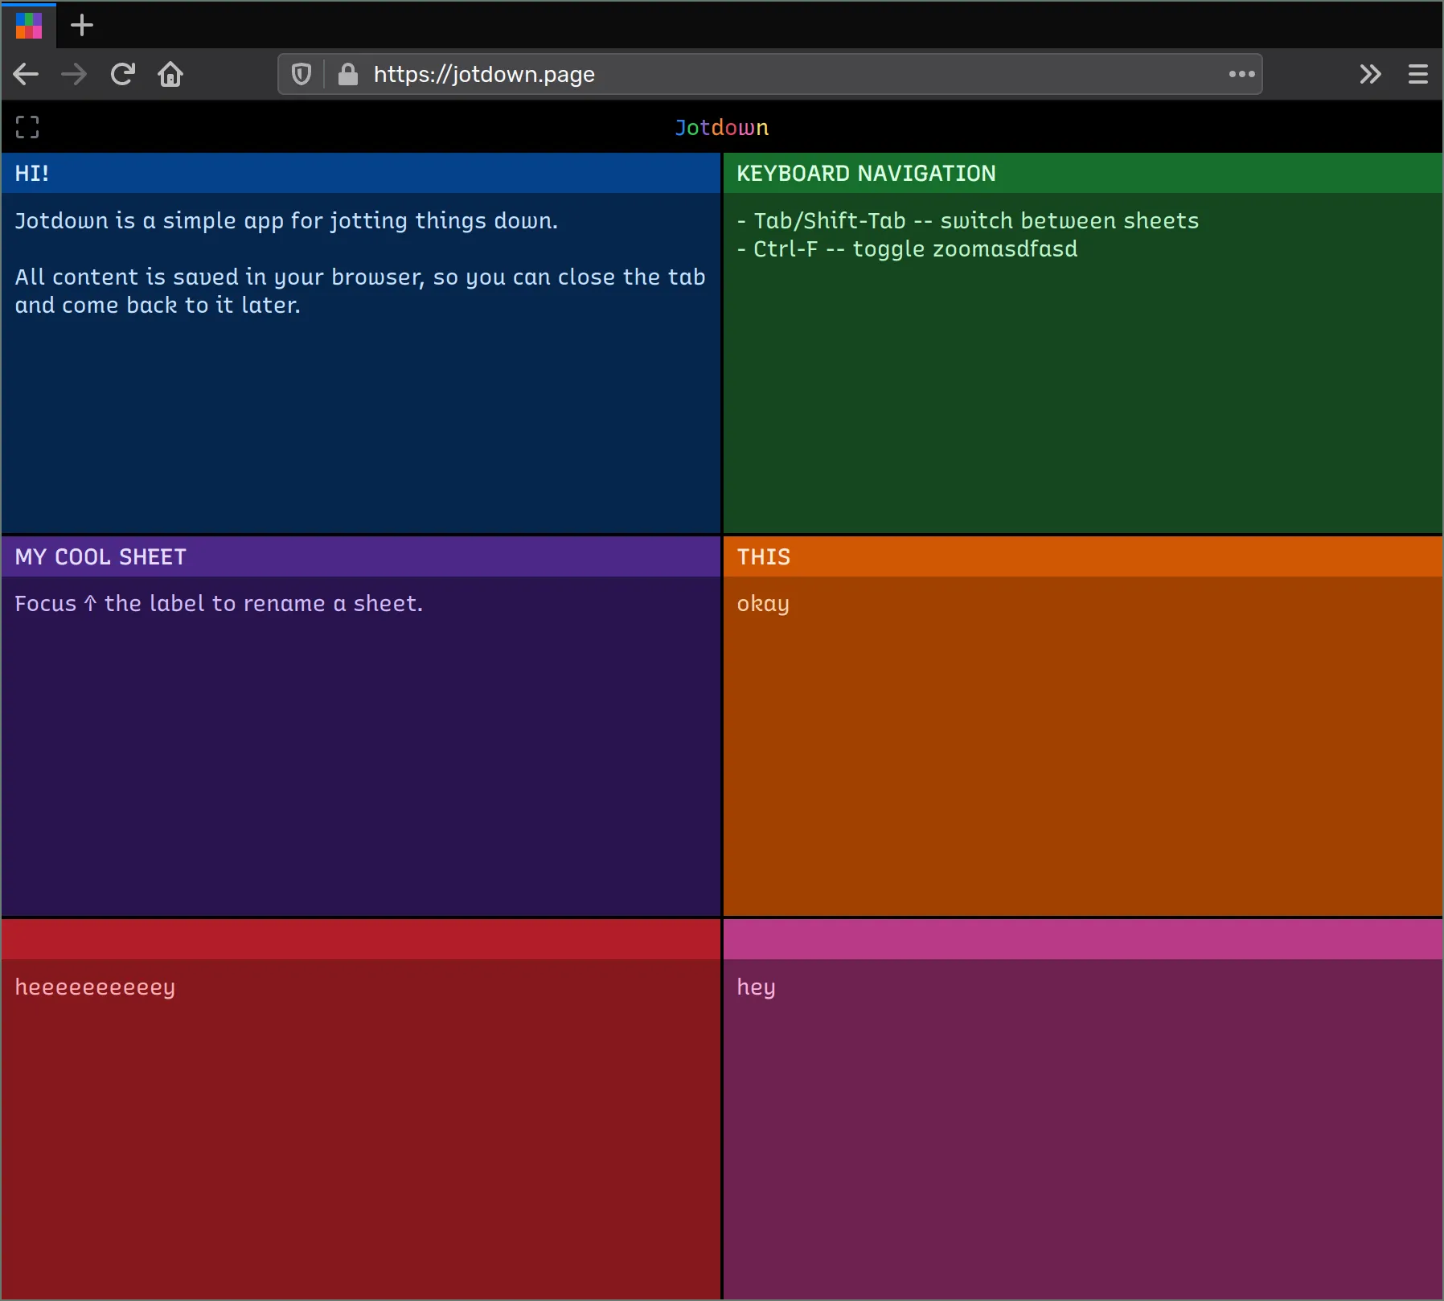
Task: Click the Jotdown rainbow title
Action: (722, 128)
